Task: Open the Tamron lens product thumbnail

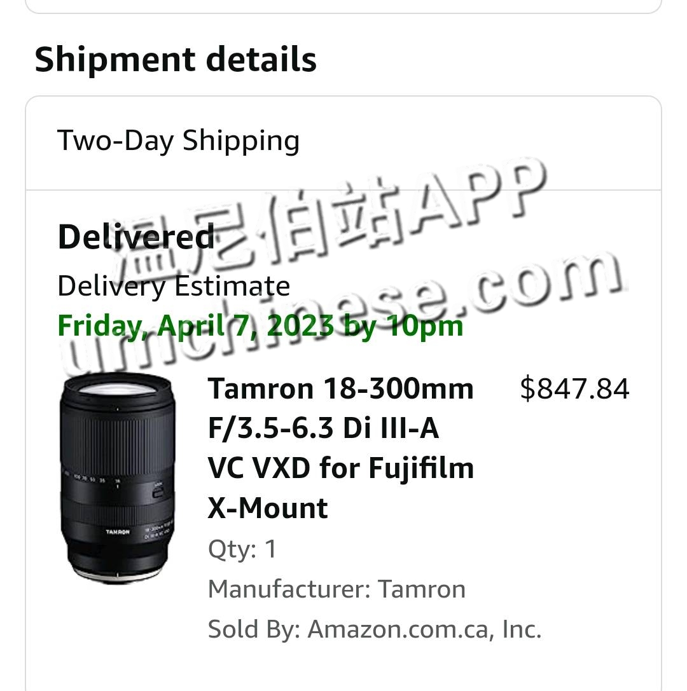Action: point(116,481)
